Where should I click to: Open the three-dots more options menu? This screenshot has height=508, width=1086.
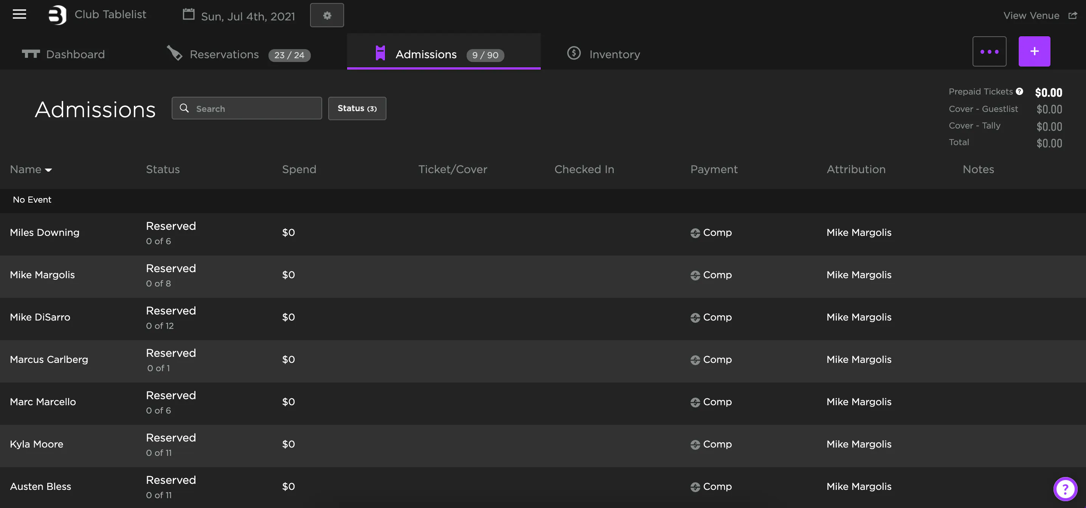989,51
